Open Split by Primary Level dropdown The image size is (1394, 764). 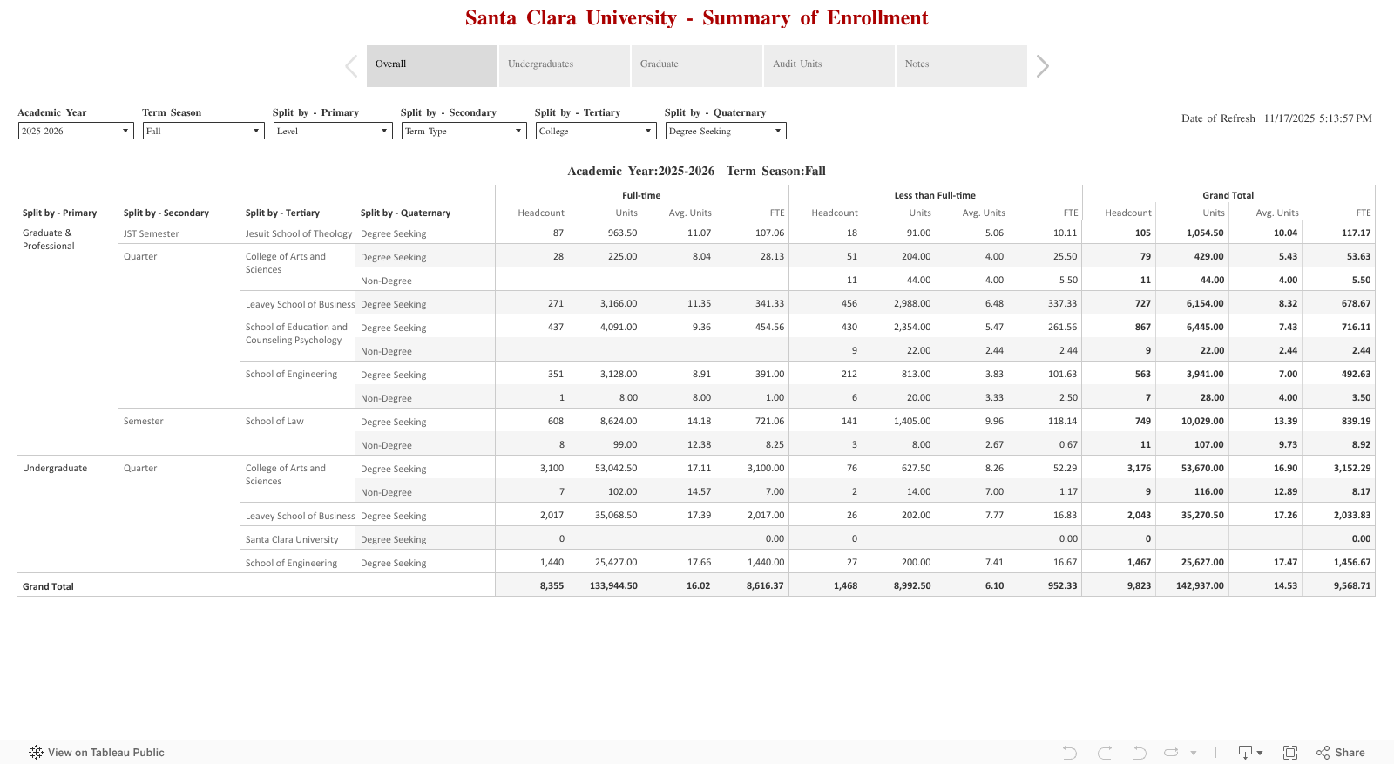click(333, 131)
